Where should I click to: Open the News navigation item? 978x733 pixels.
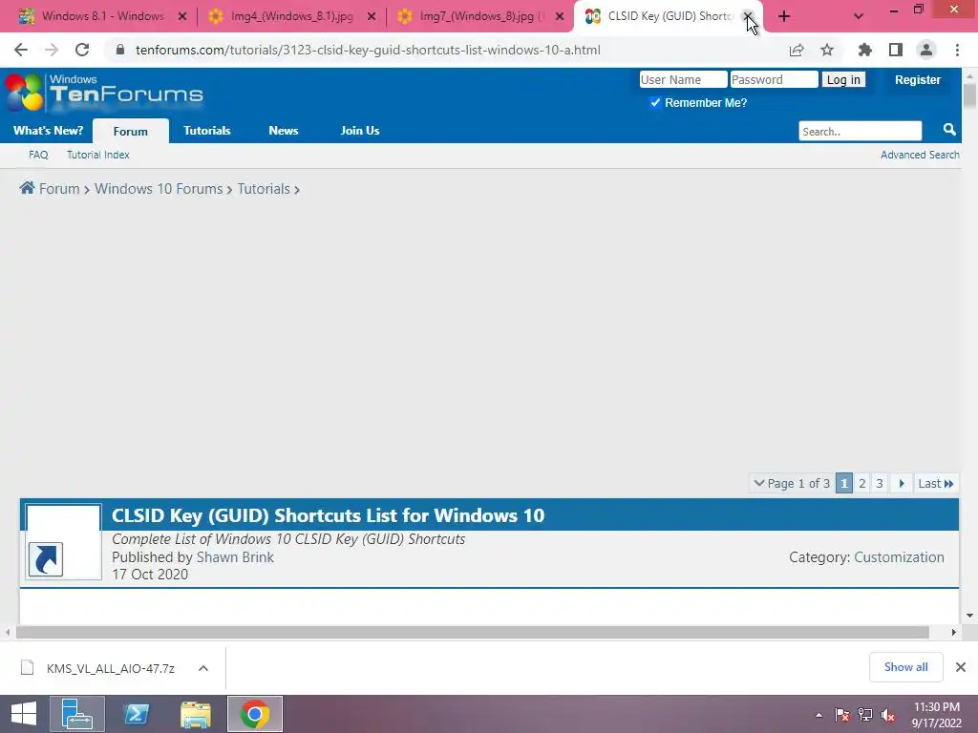283,130
